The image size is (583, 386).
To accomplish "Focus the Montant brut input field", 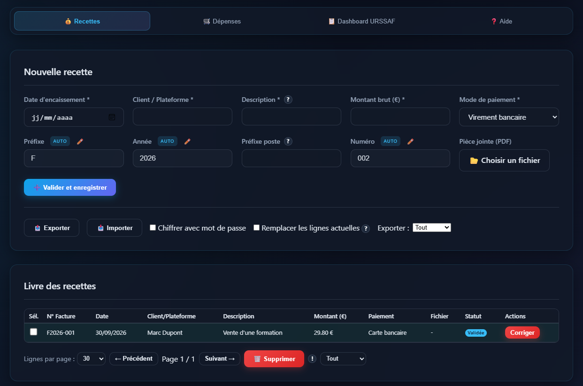I will pos(400,116).
